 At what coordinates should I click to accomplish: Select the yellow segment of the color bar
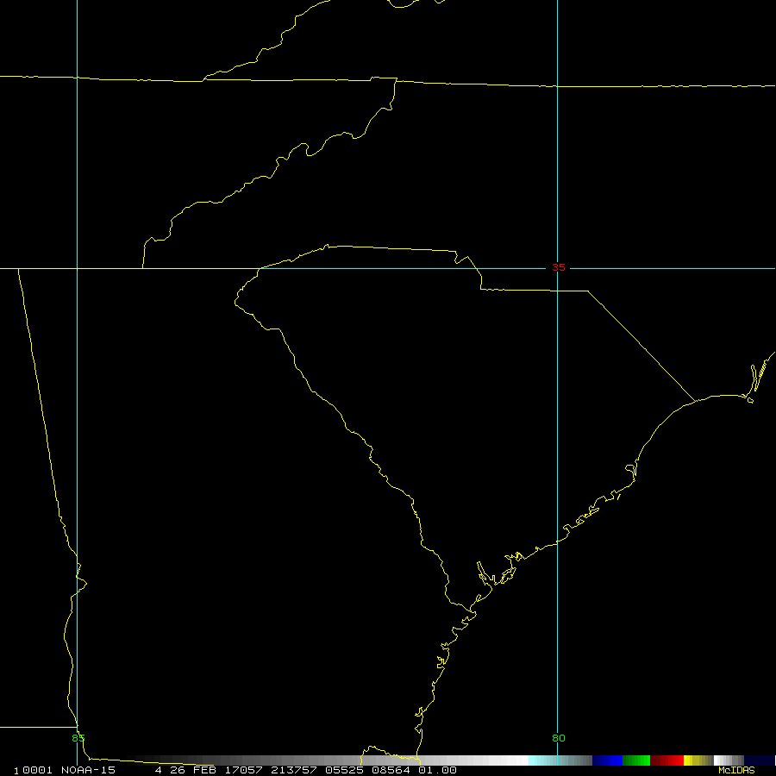pos(698,760)
